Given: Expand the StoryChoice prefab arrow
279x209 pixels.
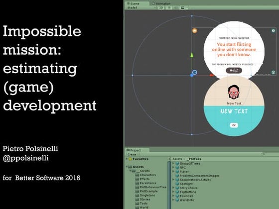Looking at the screenshot, I should [173, 188].
